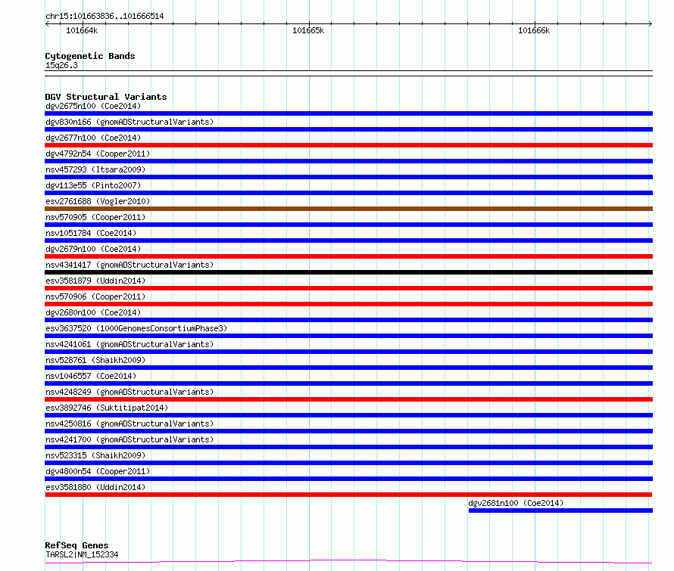This screenshot has height=571, width=674.
Task: Click the magenta TARSL2 gene line
Action: pyautogui.click(x=348, y=562)
